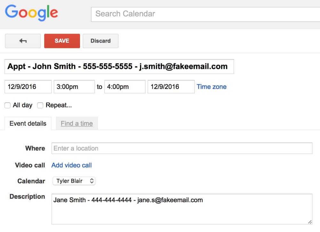This screenshot has width=320, height=232.
Task: Click the Google logo
Action: point(31,13)
